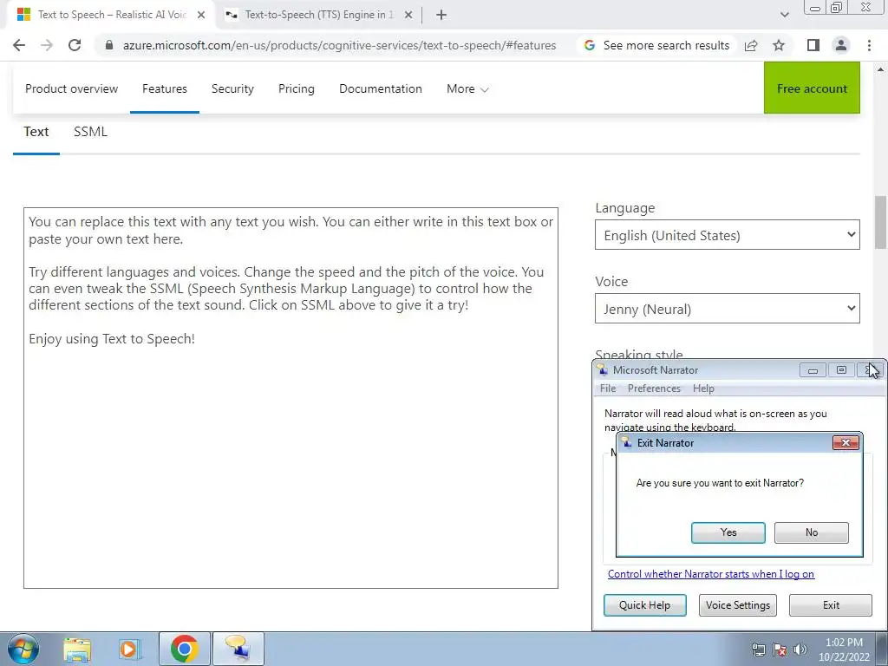Open the Voice dropdown Jenny (Neural)

728,309
